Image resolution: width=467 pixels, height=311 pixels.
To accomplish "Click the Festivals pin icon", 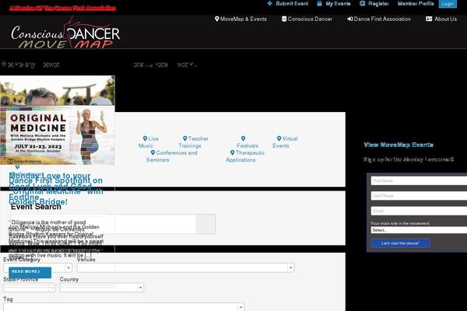I will tap(244, 138).
